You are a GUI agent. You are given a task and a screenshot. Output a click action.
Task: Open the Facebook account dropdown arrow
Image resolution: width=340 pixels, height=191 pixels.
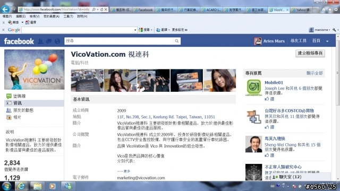click(327, 41)
